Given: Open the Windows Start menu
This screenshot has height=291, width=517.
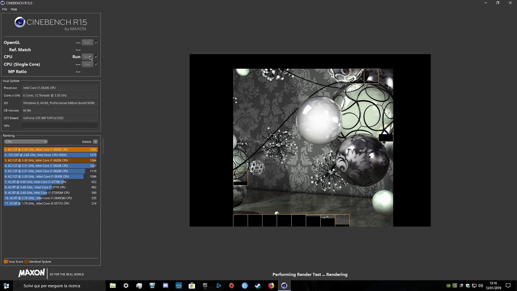Looking at the screenshot, I should click(6, 286).
